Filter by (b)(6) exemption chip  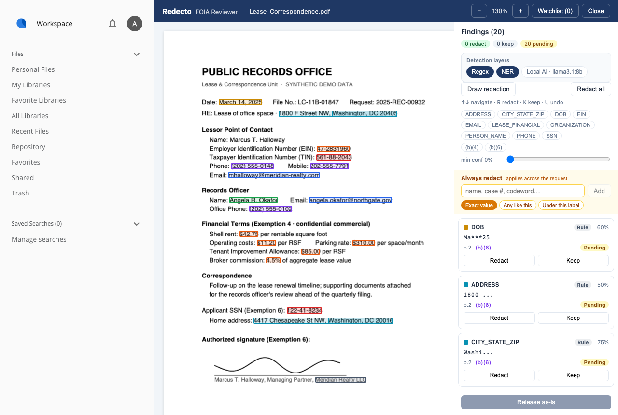(x=496, y=147)
